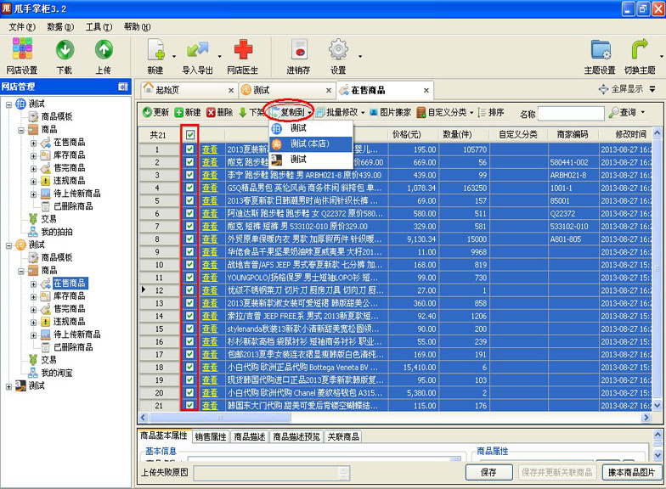Collapse 商品 node under first 测试

tap(20, 130)
